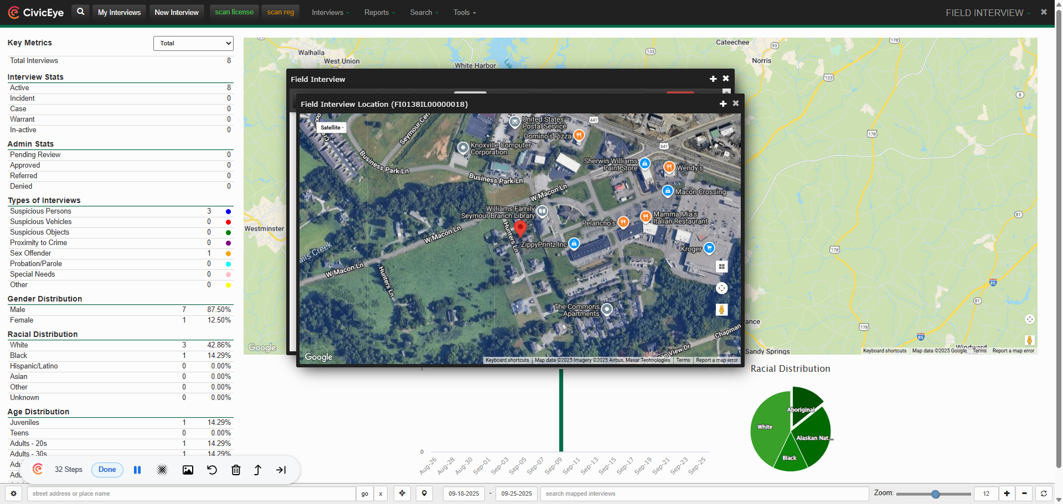The width and height of the screenshot is (1063, 504).
Task: Undo the last recorded step
Action: point(212,470)
